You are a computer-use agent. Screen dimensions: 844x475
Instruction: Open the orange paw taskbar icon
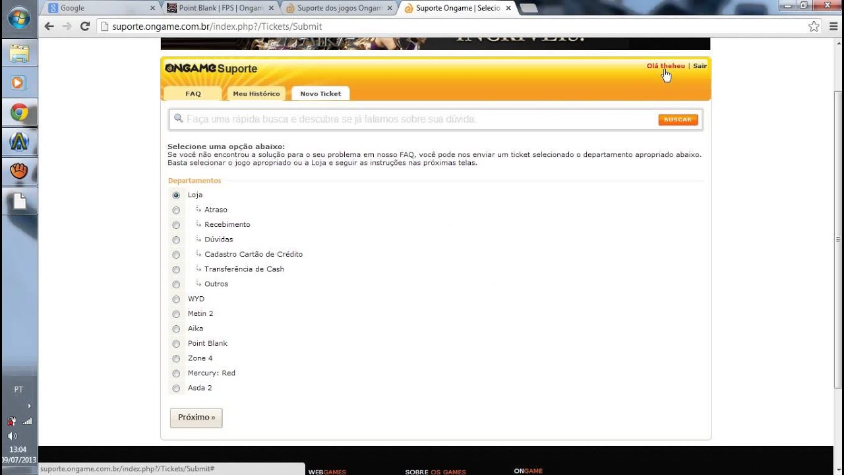pyautogui.click(x=19, y=172)
